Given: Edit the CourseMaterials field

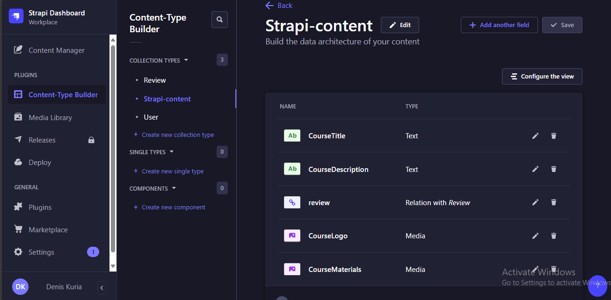Looking at the screenshot, I should [x=536, y=269].
